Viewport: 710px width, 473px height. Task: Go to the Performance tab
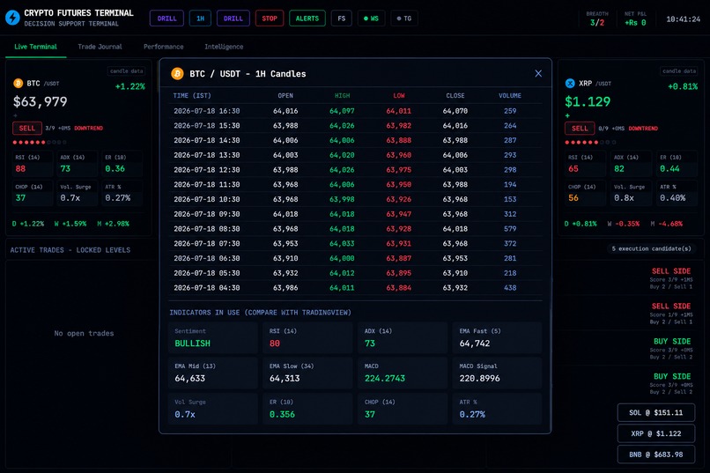pos(164,47)
